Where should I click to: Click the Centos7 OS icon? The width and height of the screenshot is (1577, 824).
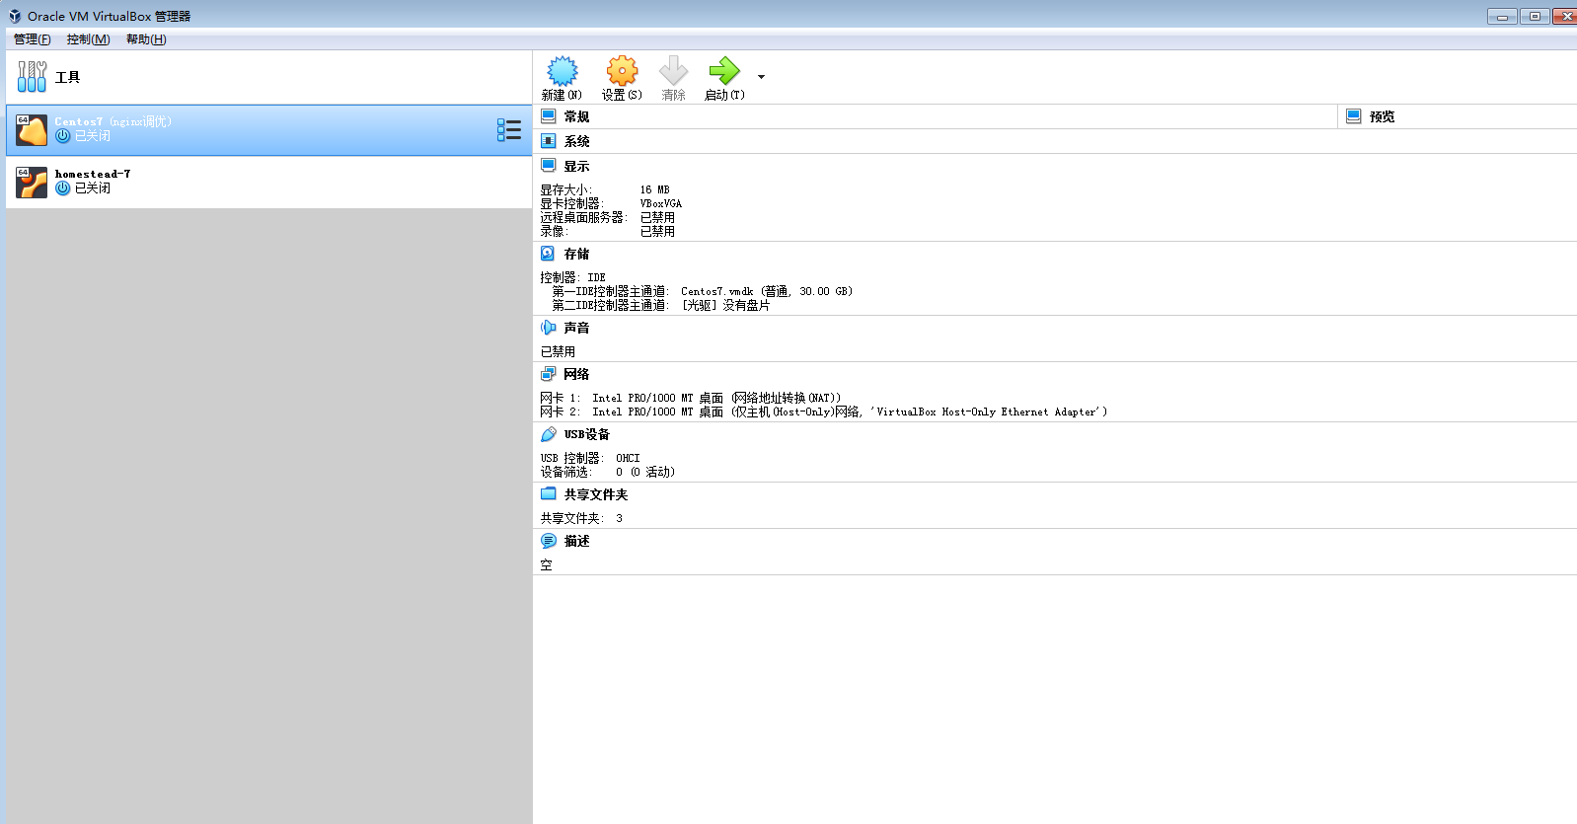click(x=32, y=130)
